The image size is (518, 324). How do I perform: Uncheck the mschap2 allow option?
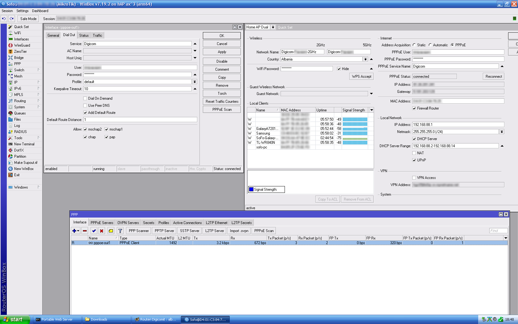point(85,129)
